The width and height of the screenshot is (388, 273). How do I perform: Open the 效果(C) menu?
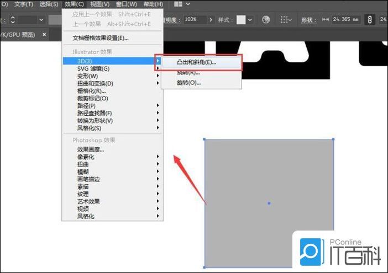point(74,4)
